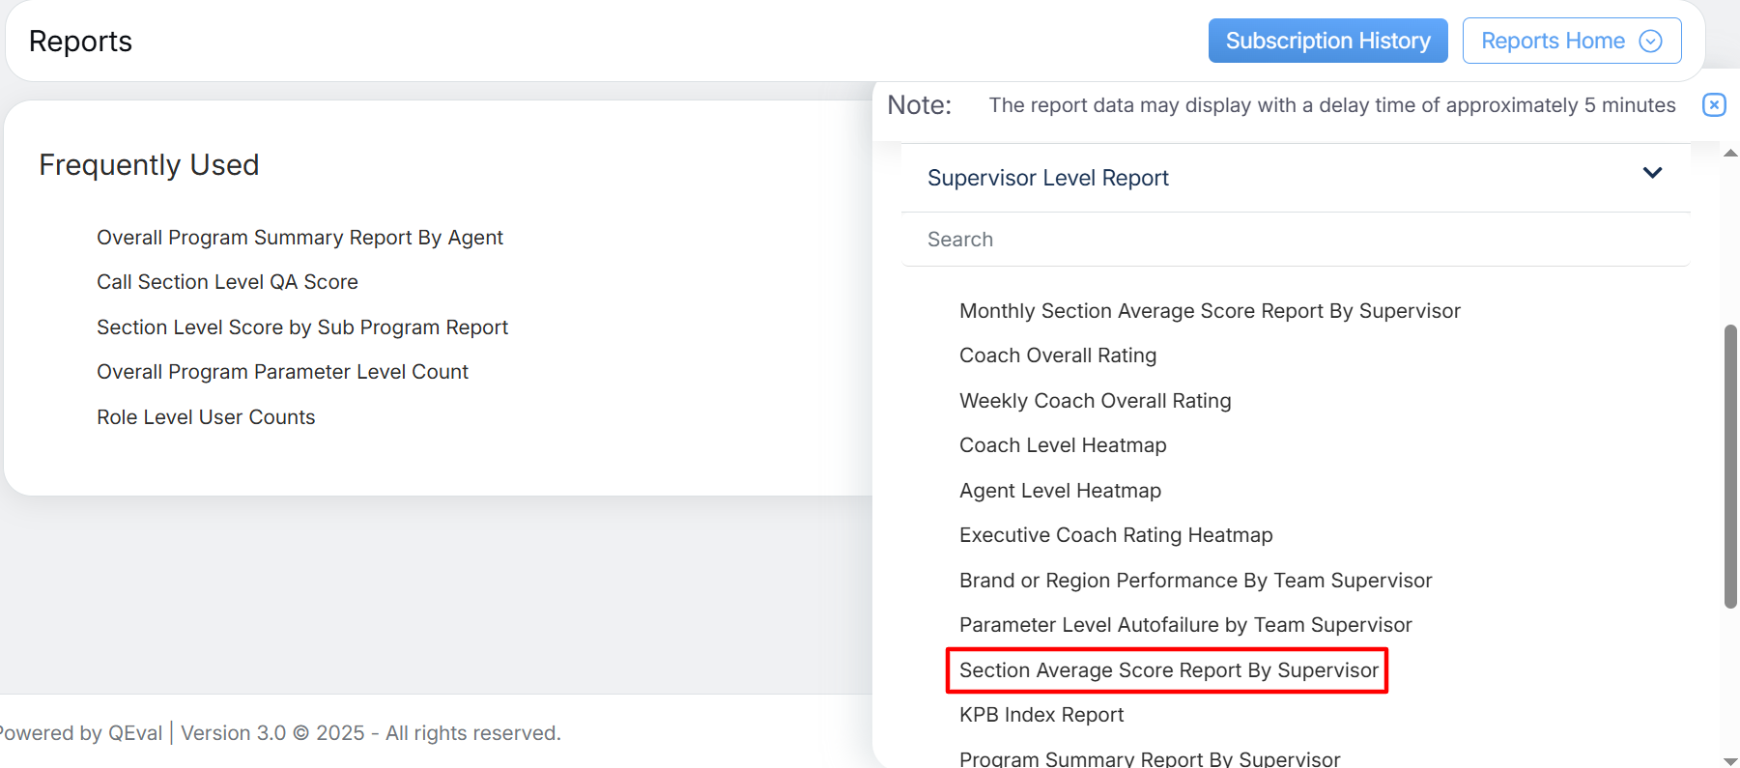This screenshot has height=768, width=1740.
Task: Click the report Search field
Action: point(1295,240)
